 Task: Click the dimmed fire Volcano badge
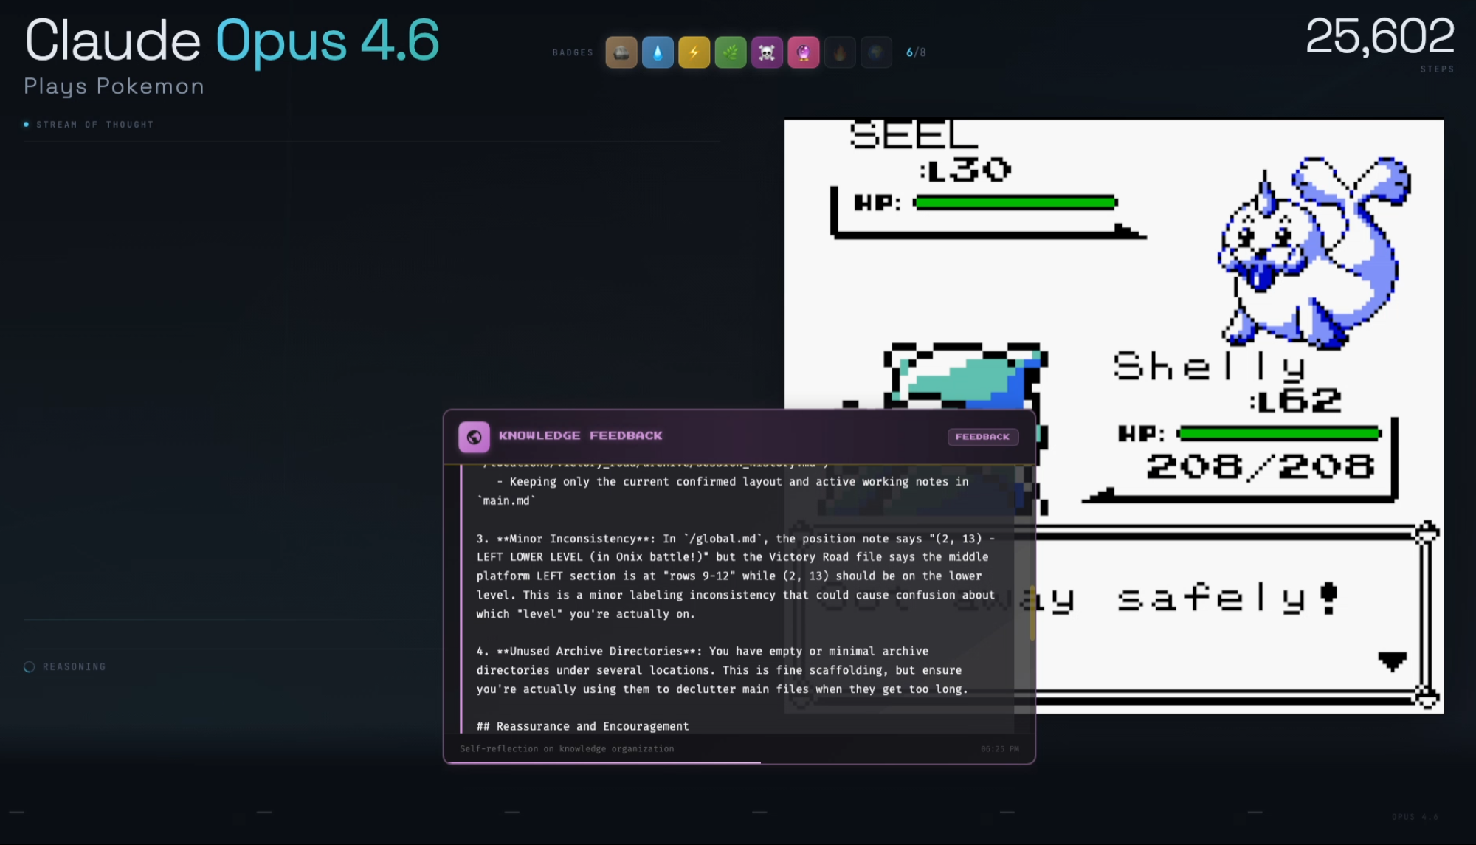coord(839,52)
